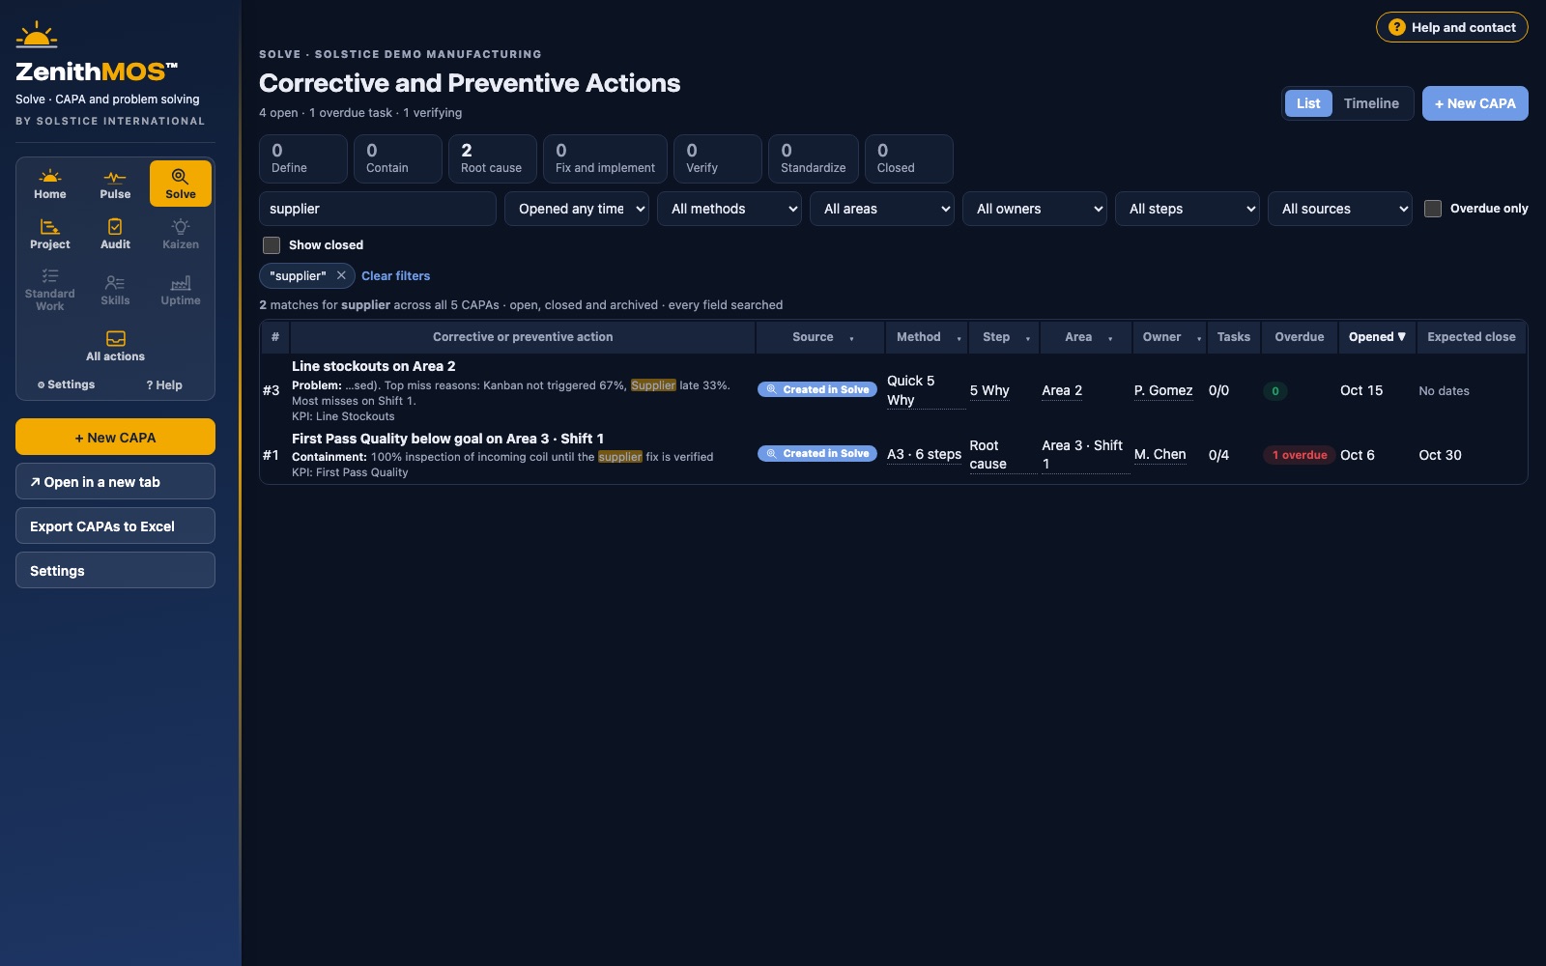Screen dimensions: 1546x966
Task: Open the Audit module
Action: point(115,234)
